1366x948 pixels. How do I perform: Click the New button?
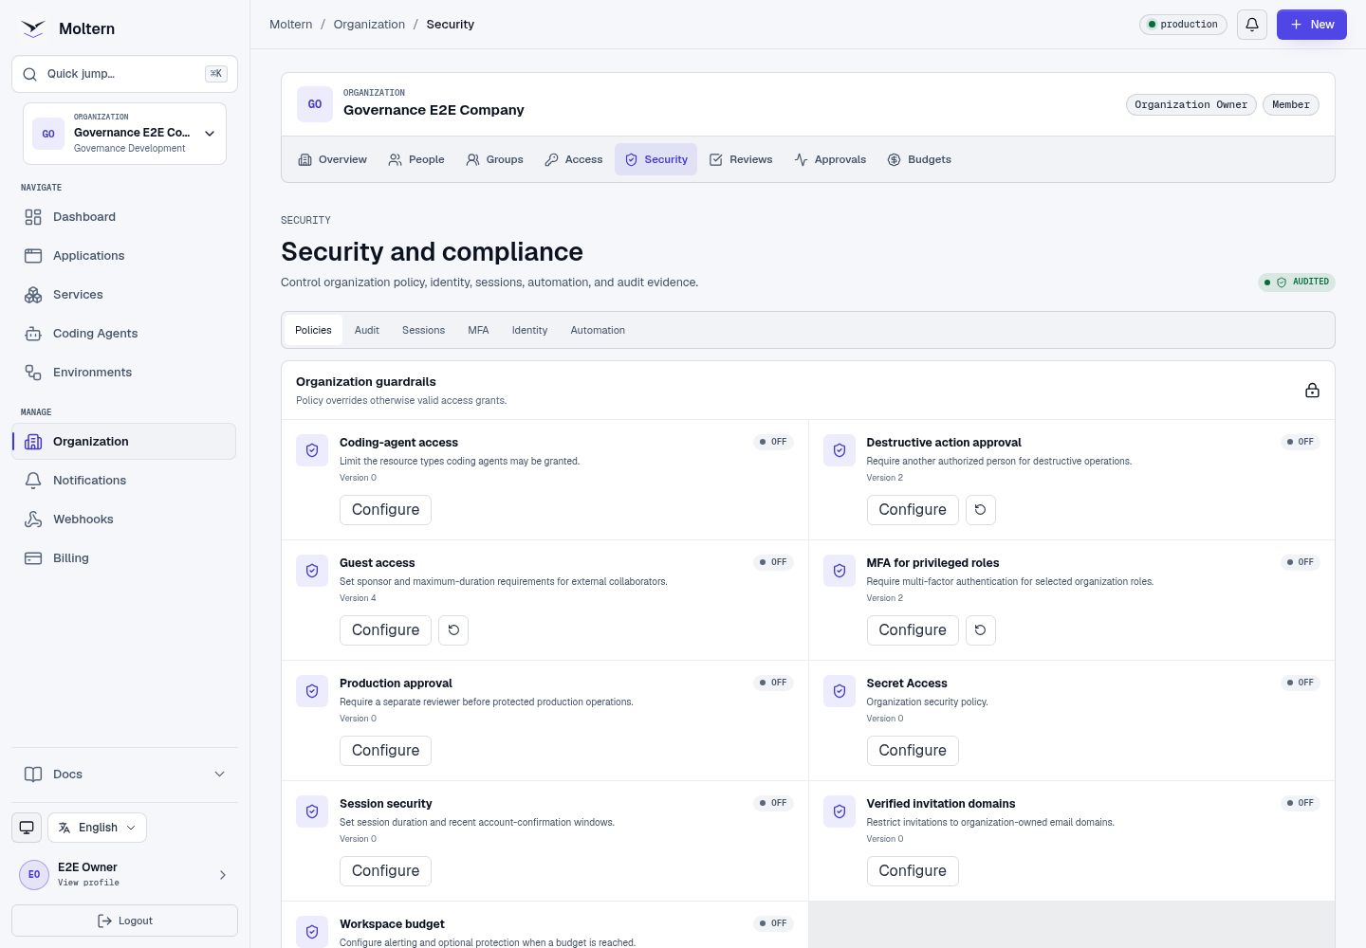[1312, 25]
